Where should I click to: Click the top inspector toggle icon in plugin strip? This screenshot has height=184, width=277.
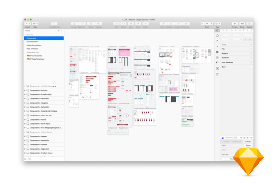pos(217,30)
